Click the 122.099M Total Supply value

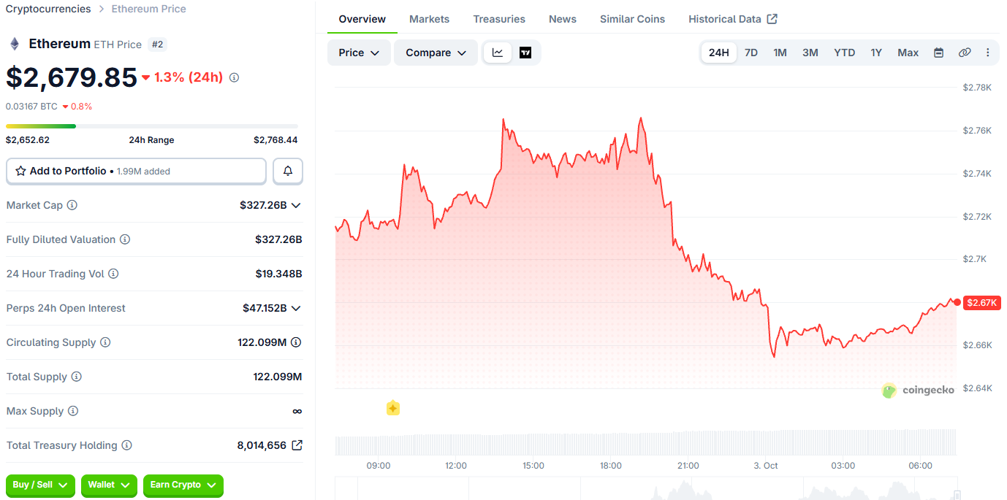point(278,377)
